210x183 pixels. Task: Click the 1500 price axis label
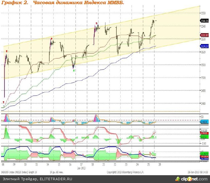coord(203,78)
